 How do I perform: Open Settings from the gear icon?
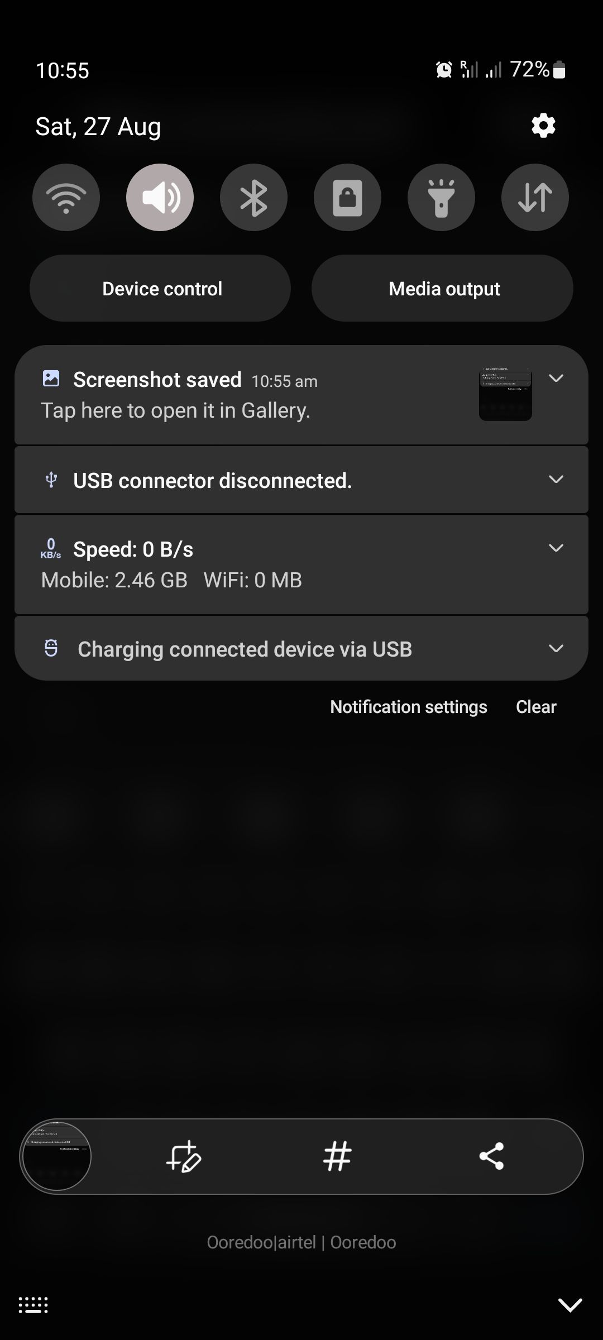(542, 125)
